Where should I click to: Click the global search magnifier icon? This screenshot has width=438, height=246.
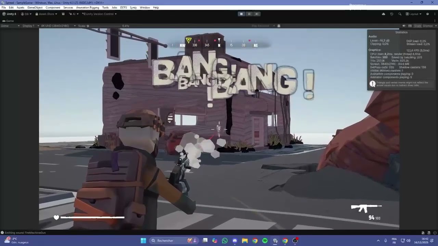coord(400,14)
